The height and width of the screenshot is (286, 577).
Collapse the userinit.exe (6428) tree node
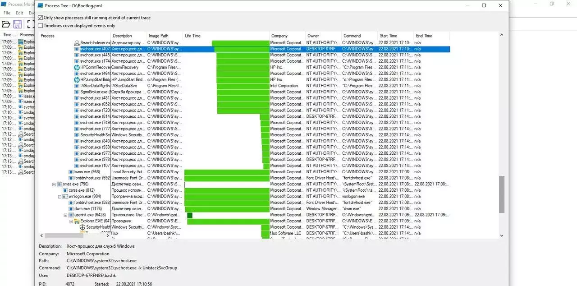point(66,215)
